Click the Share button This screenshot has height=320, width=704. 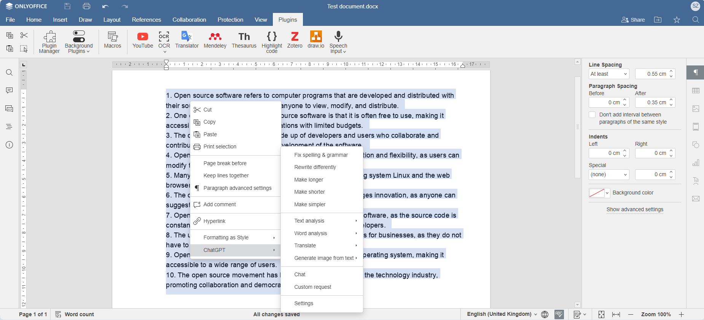pyautogui.click(x=633, y=20)
